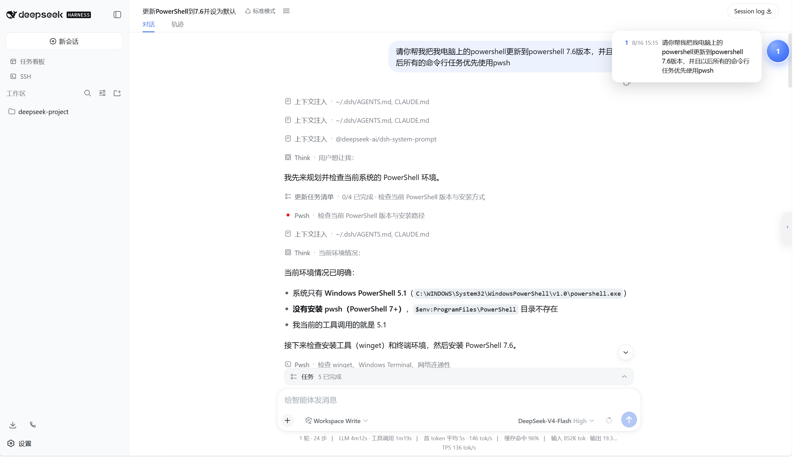Expand 上下文注入 @deepseek-ai/dsh-system-prompt entry

[361, 139]
